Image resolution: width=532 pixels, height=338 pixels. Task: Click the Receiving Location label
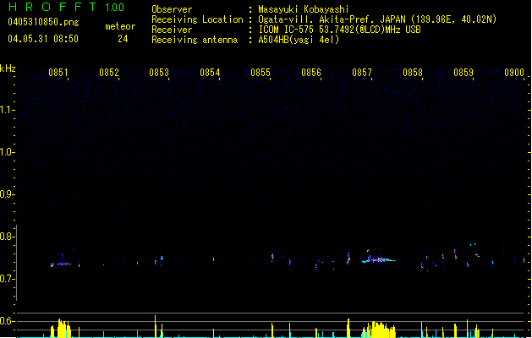pos(197,19)
